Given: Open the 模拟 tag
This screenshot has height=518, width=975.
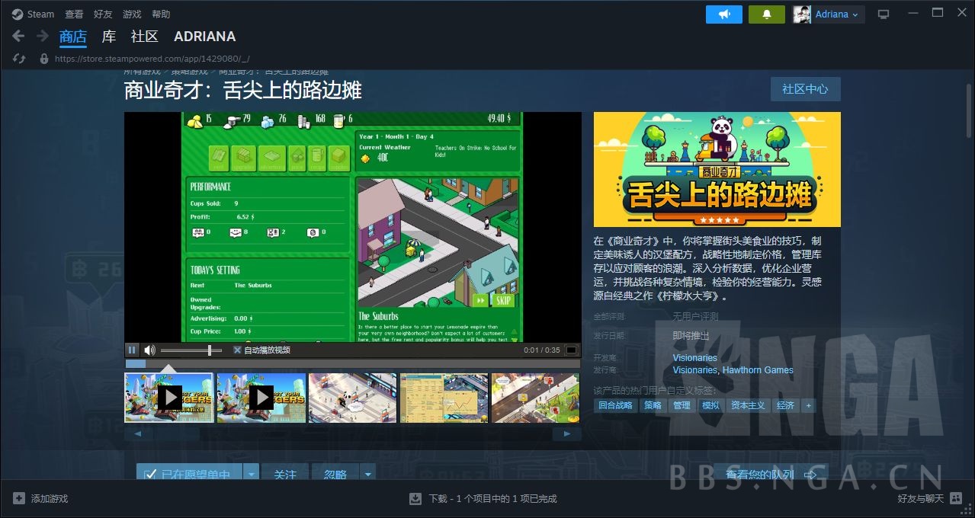Looking at the screenshot, I should coord(710,405).
